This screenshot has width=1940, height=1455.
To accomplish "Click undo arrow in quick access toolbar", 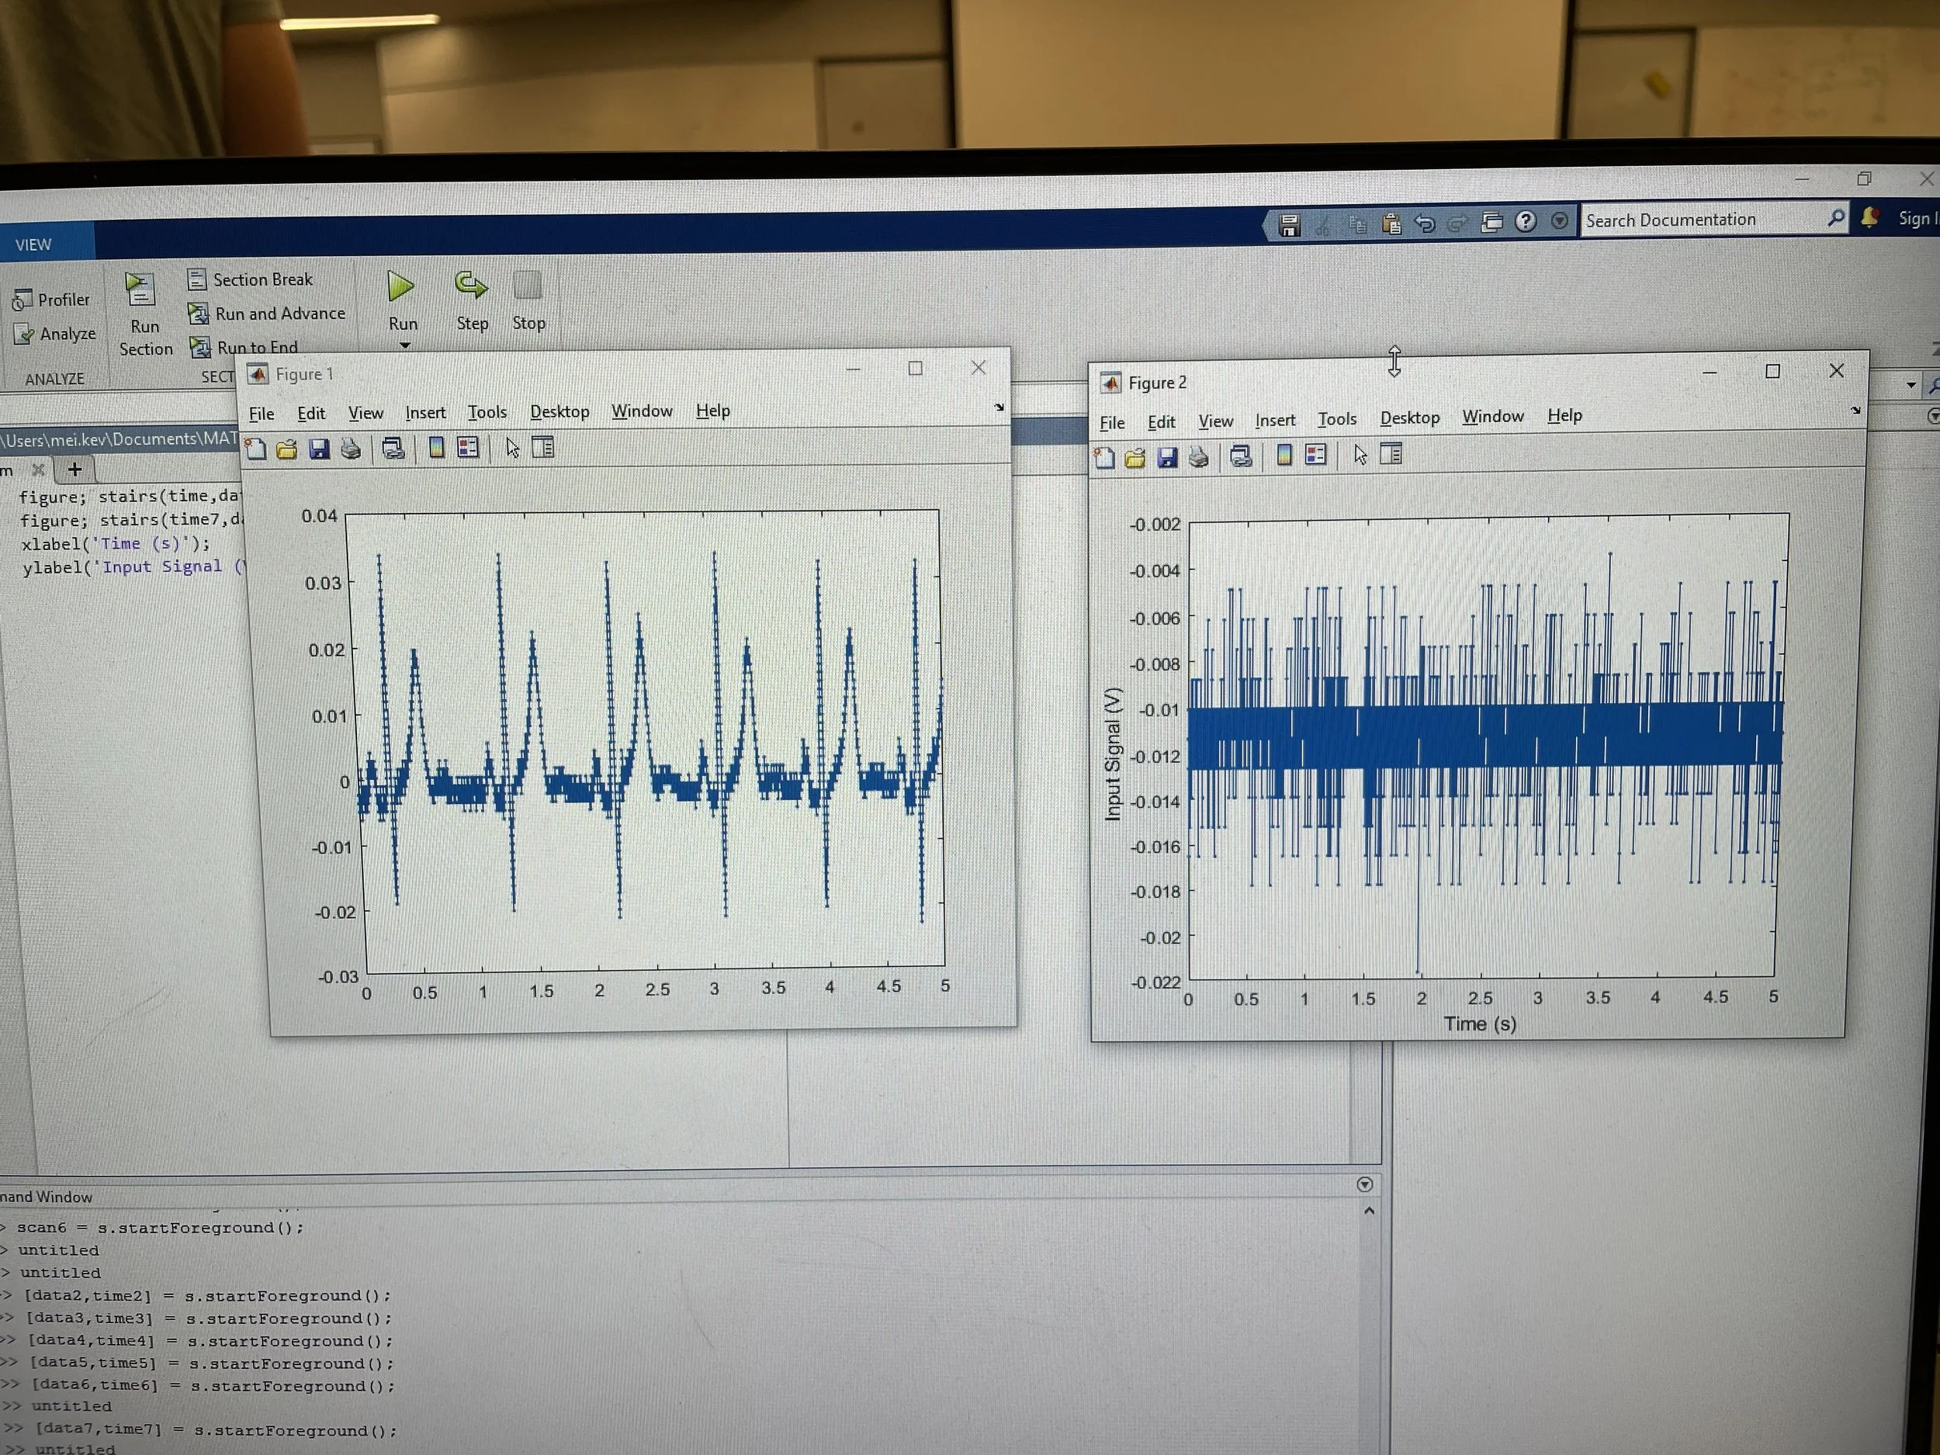I will click(1424, 223).
